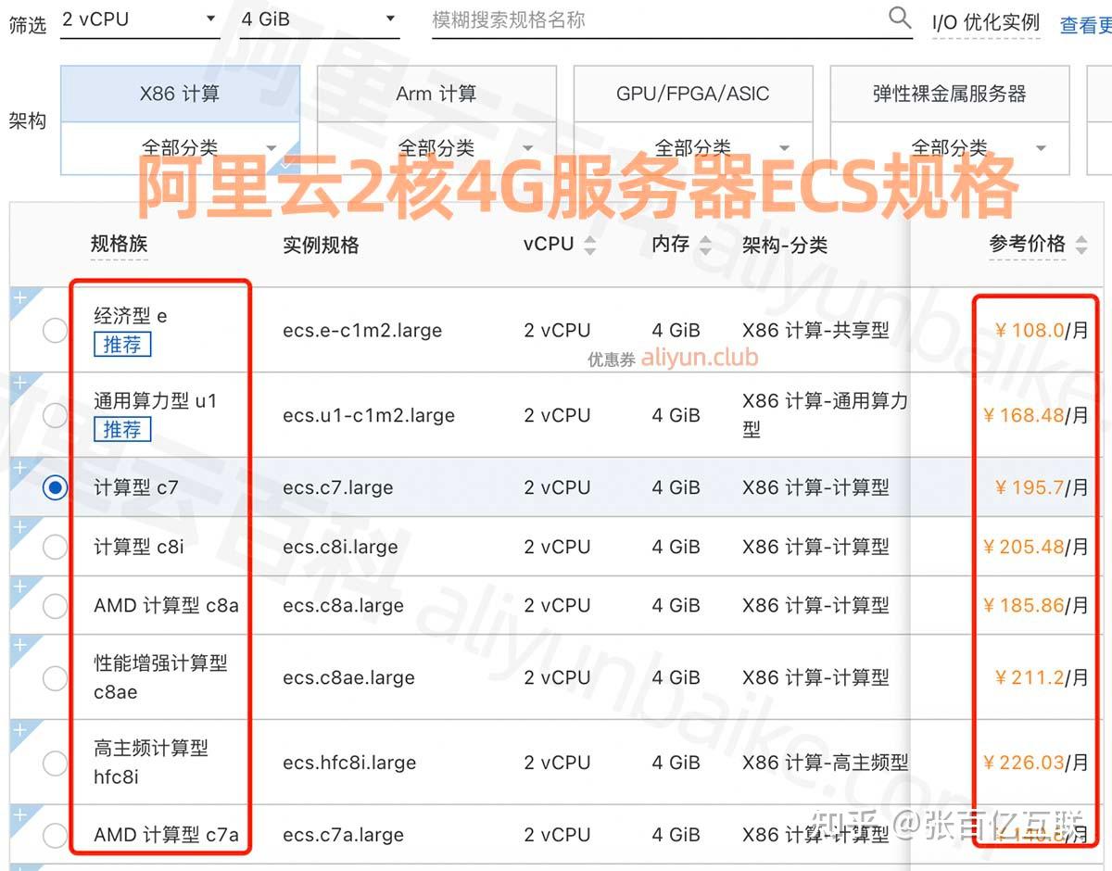The width and height of the screenshot is (1112, 871).
Task: Open the aliyun.club coupon link
Action: click(700, 357)
